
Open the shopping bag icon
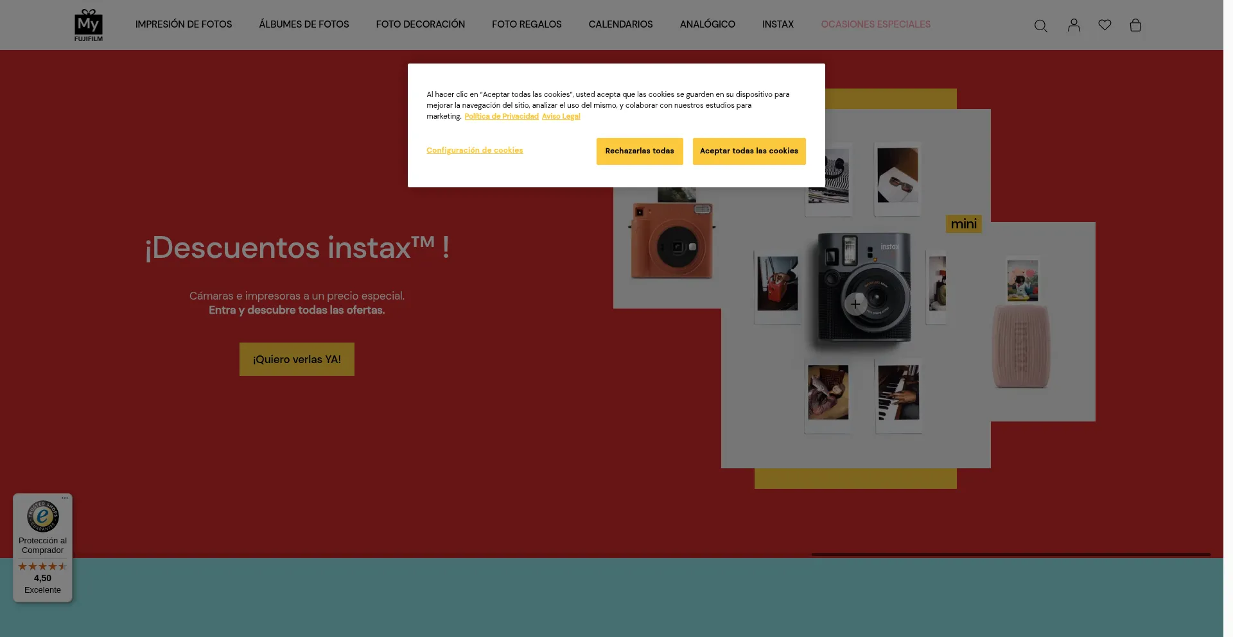(1135, 25)
